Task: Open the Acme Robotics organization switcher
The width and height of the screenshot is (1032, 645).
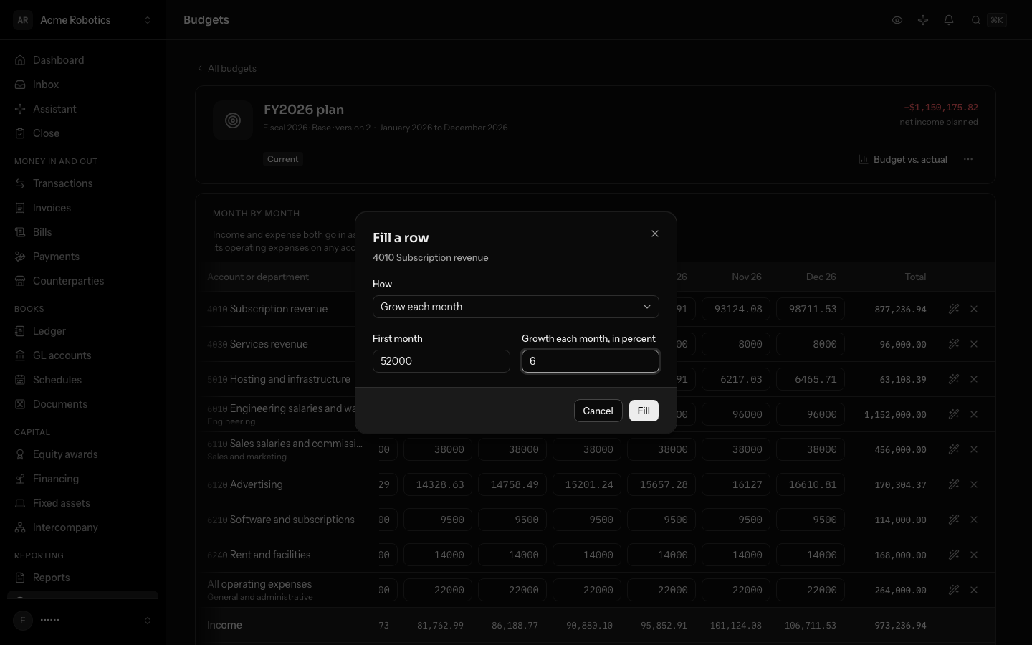Action: click(83, 20)
